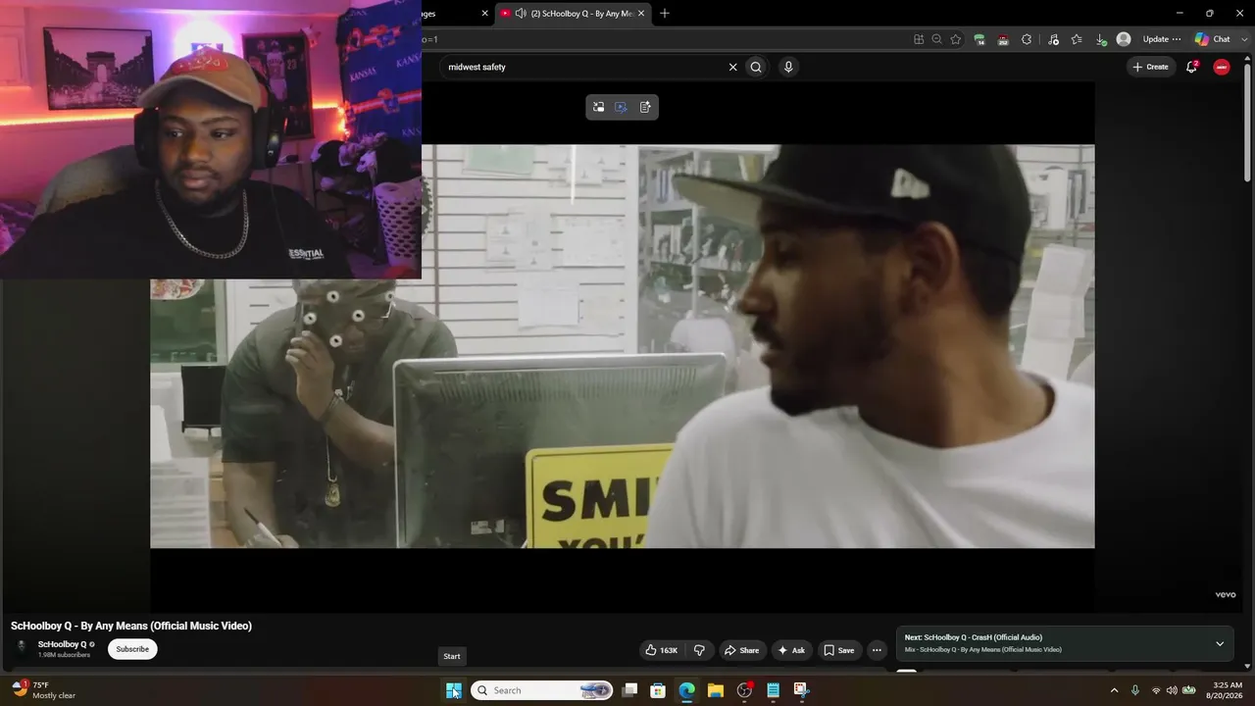Open the Snipping Tool on the taskbar
Viewport: 1255px width, 706px height.
(801, 690)
